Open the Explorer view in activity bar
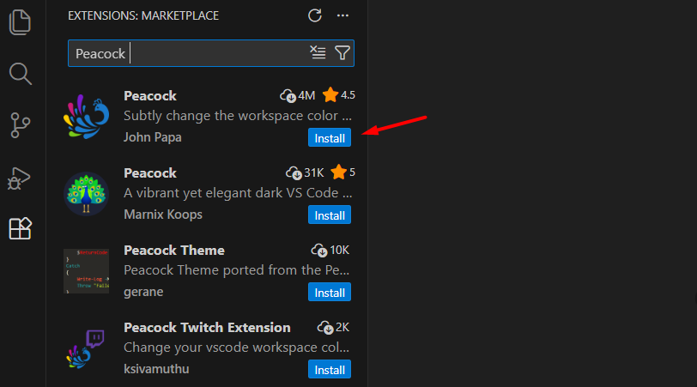This screenshot has height=387, width=697. (20, 21)
